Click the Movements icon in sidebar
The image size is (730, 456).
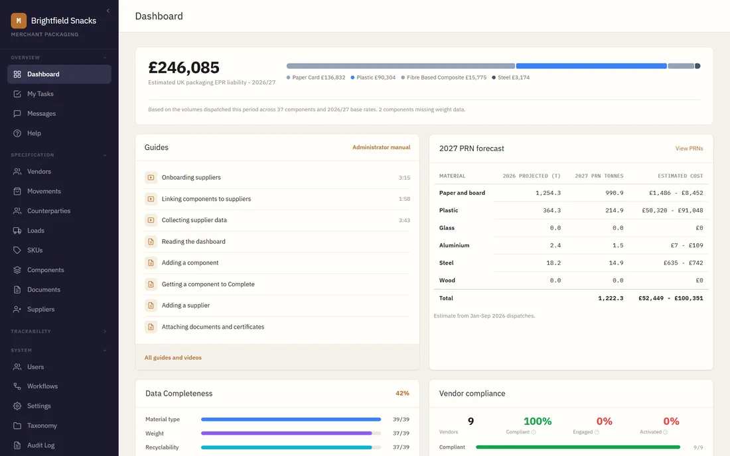click(x=17, y=191)
